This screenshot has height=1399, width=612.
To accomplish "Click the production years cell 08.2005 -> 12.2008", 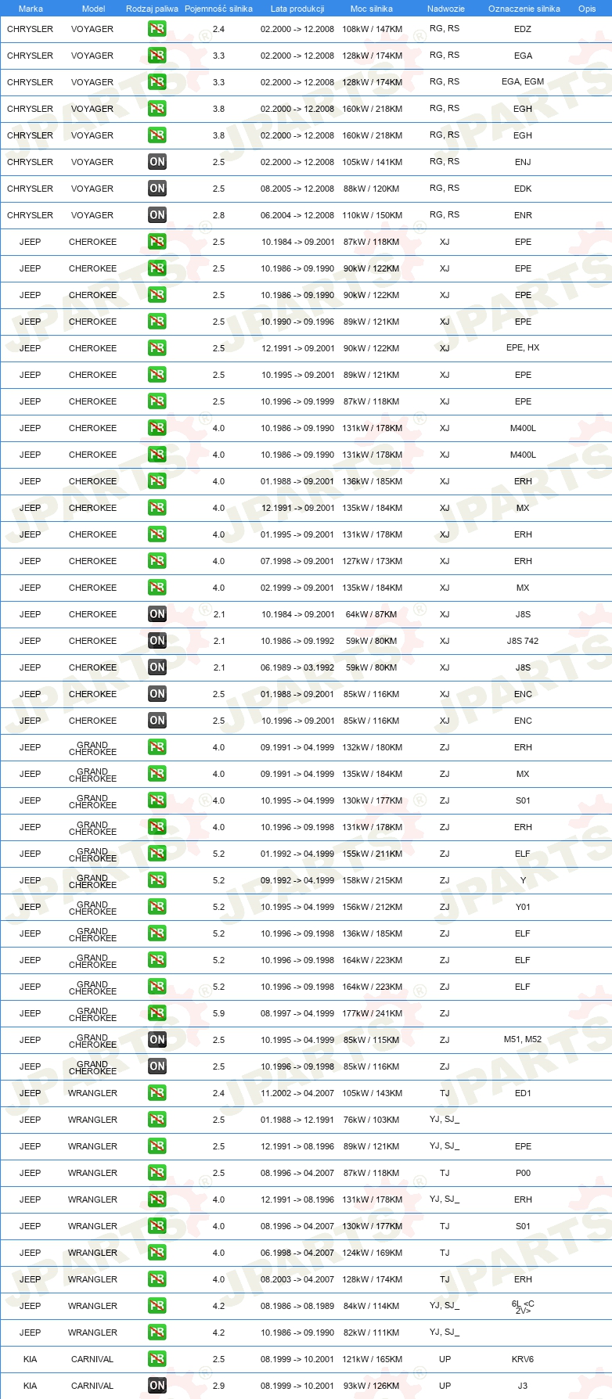I will (x=297, y=189).
